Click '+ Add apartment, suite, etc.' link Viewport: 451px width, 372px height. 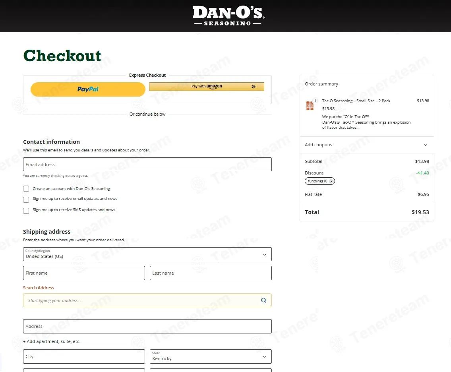(52, 341)
